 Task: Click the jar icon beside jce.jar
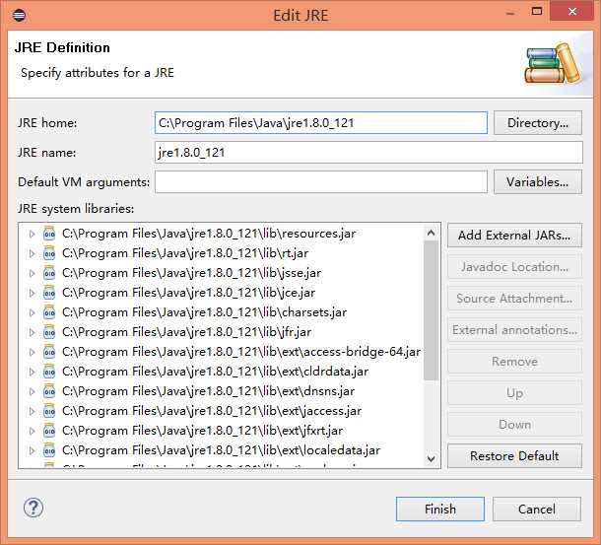pyautogui.click(x=49, y=293)
